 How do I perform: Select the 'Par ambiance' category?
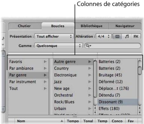(x=28, y=68)
